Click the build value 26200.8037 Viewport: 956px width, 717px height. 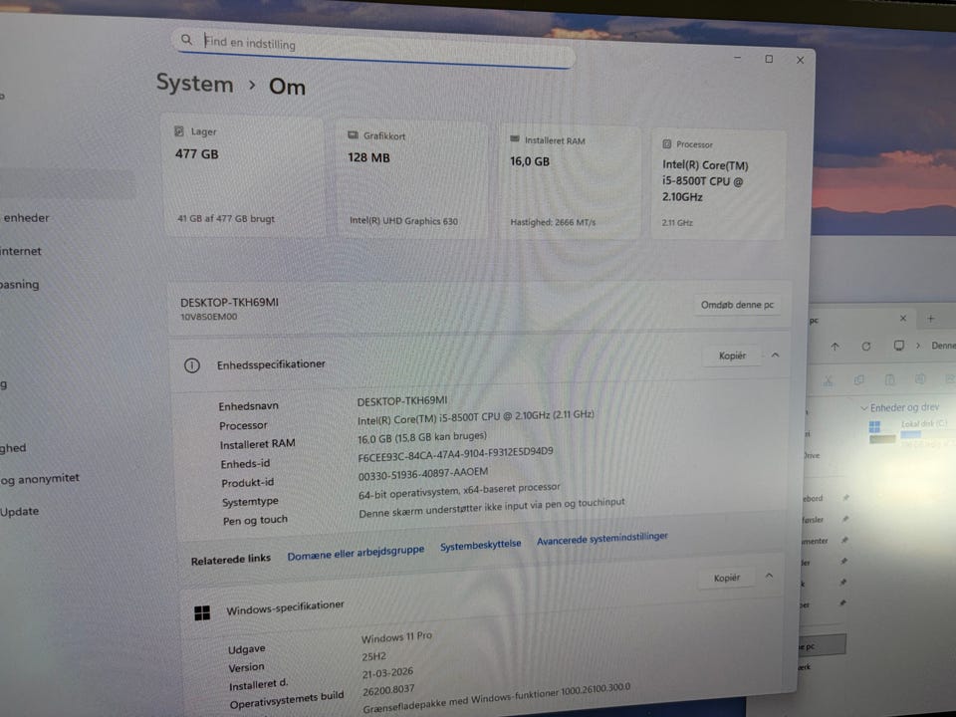click(388, 690)
